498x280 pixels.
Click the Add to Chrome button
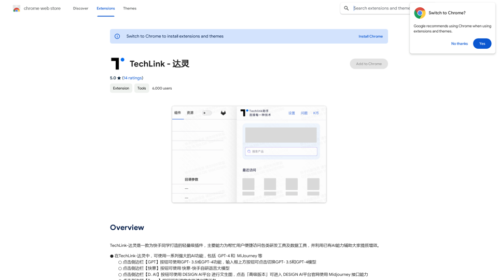click(x=369, y=64)
